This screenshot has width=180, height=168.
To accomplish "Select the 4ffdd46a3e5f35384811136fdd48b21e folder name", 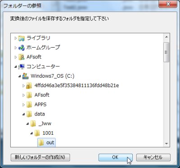I will [x=76, y=85].
